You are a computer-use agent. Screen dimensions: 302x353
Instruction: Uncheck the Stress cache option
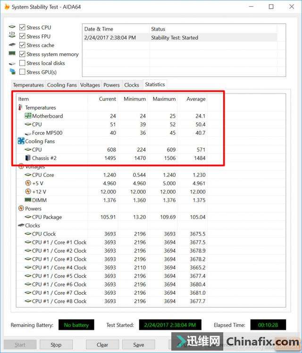click(x=22, y=45)
